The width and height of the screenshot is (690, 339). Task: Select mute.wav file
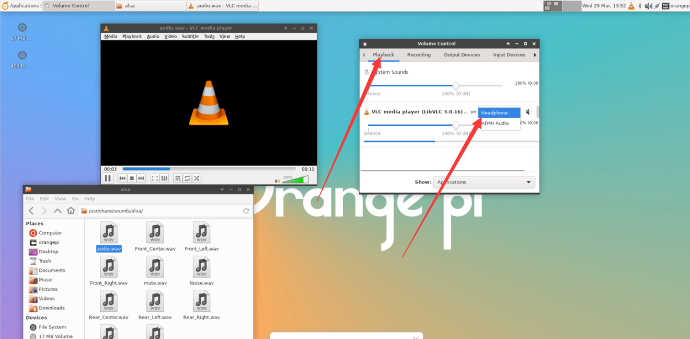pos(155,271)
